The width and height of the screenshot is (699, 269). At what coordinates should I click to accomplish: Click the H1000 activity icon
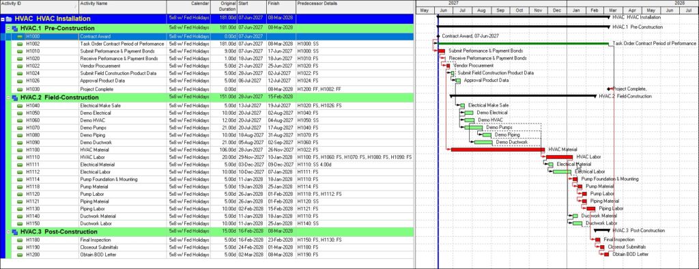[20, 37]
